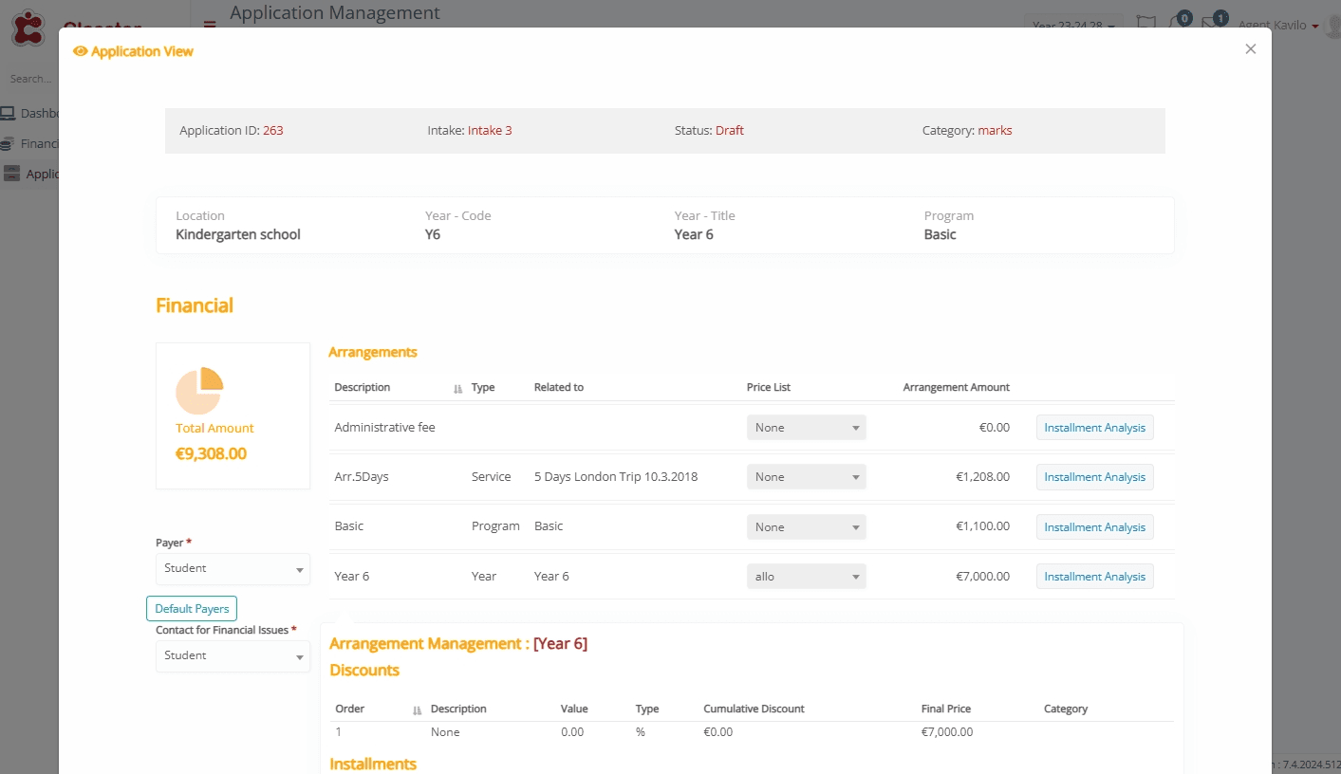The width and height of the screenshot is (1341, 774).
Task: Click the €1,100.00 arrangement amount
Action: point(983,526)
